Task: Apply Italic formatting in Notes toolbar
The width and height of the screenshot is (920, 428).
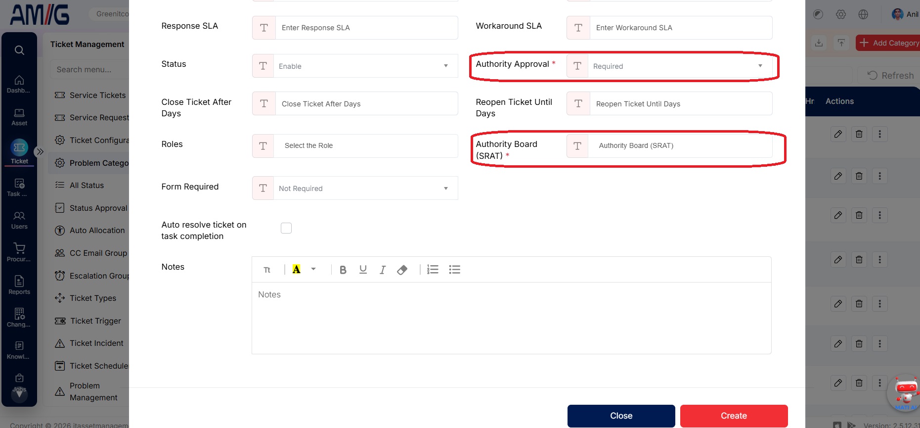Action: pyautogui.click(x=382, y=270)
